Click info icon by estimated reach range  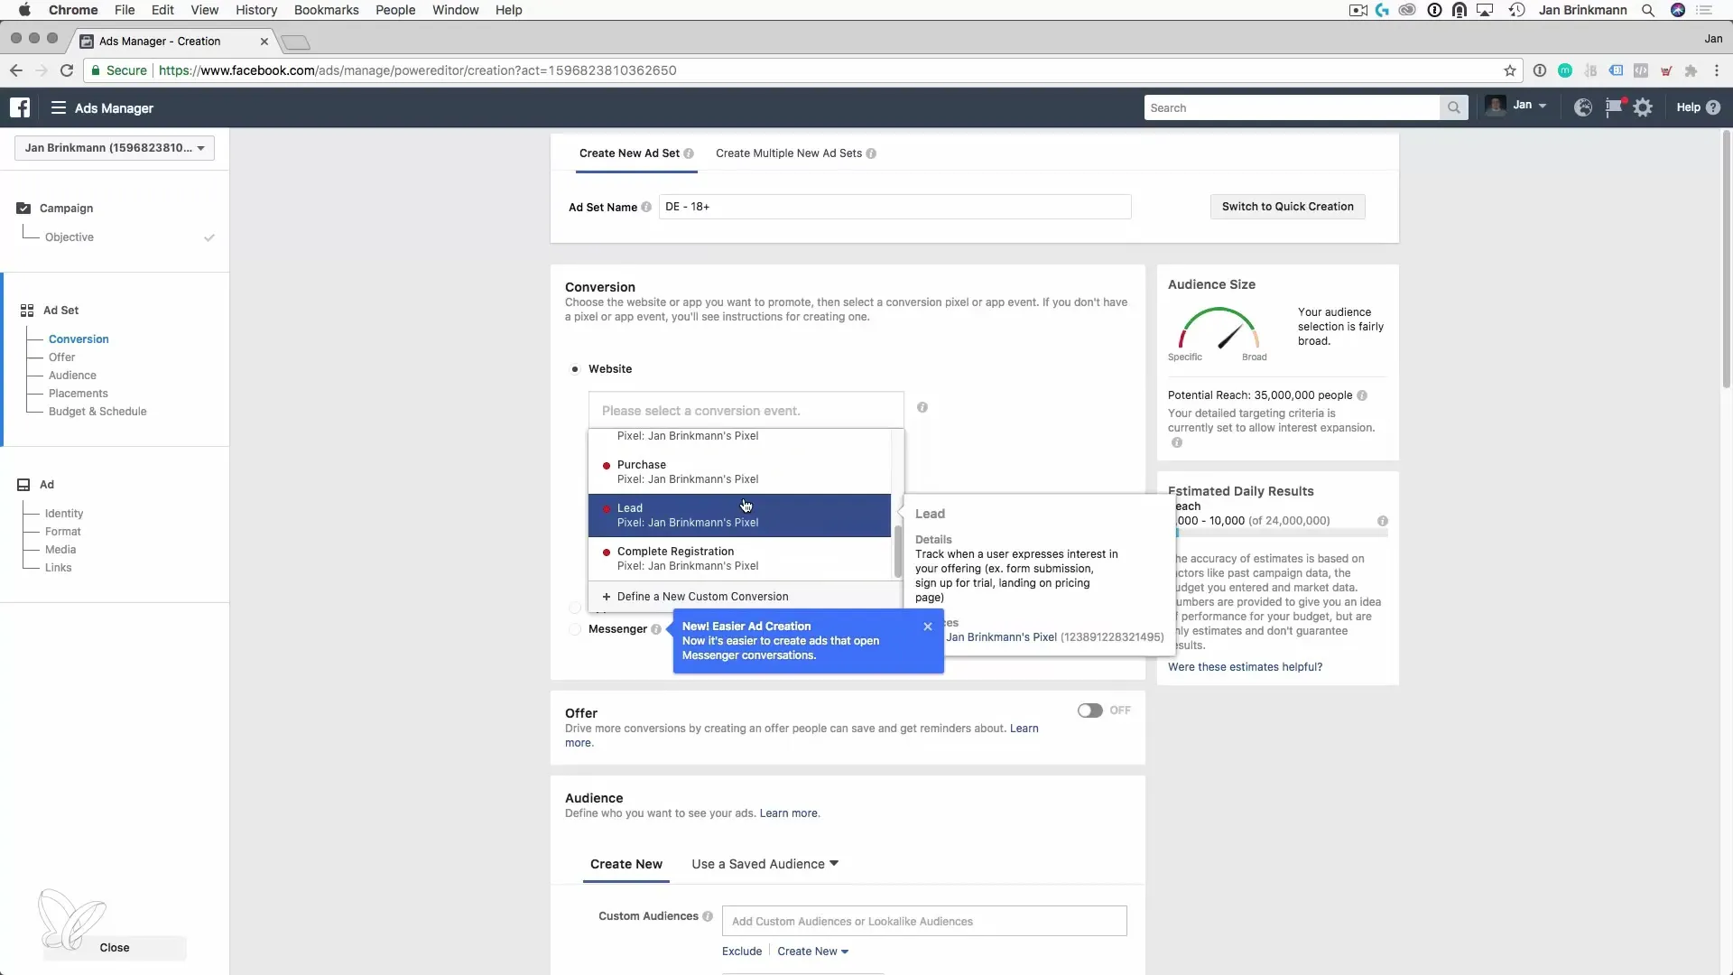click(1383, 521)
